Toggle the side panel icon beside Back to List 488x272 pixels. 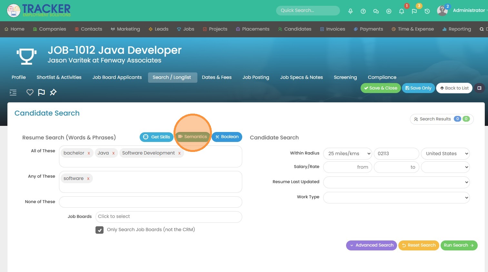point(479,88)
